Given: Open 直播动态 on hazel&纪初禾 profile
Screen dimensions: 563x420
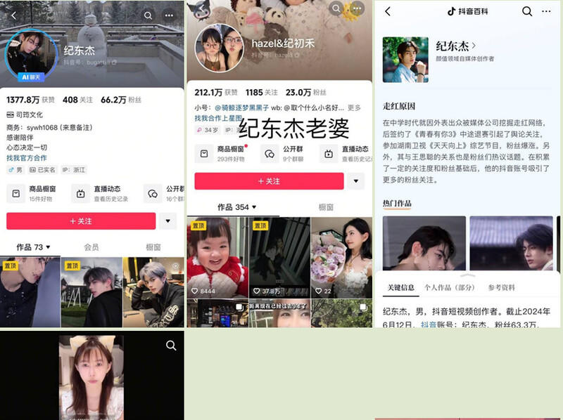Looking at the screenshot, I should 346,153.
